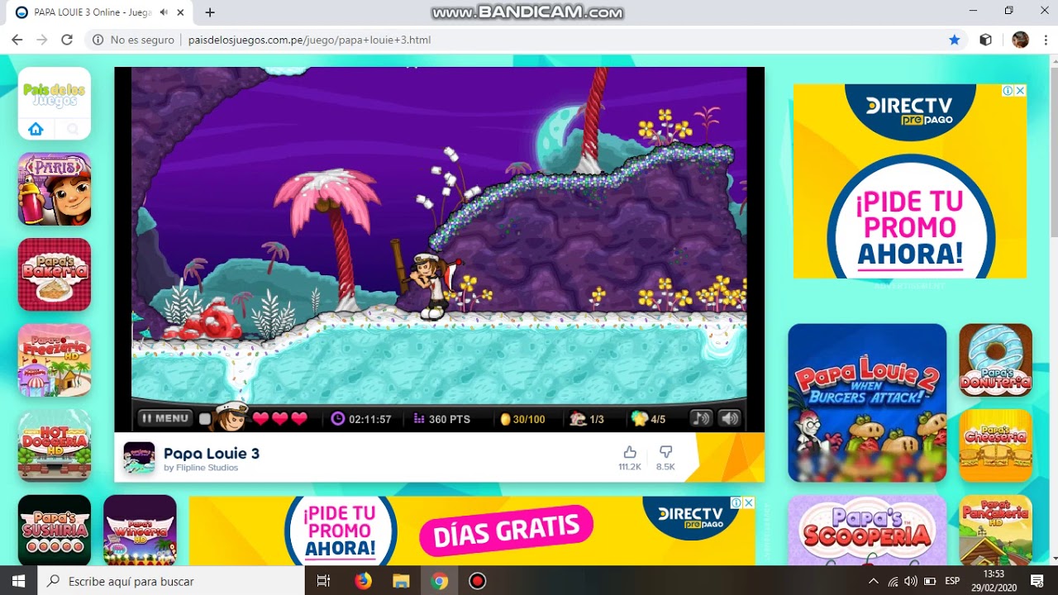Open the Windows notification center icon

[1037, 581]
